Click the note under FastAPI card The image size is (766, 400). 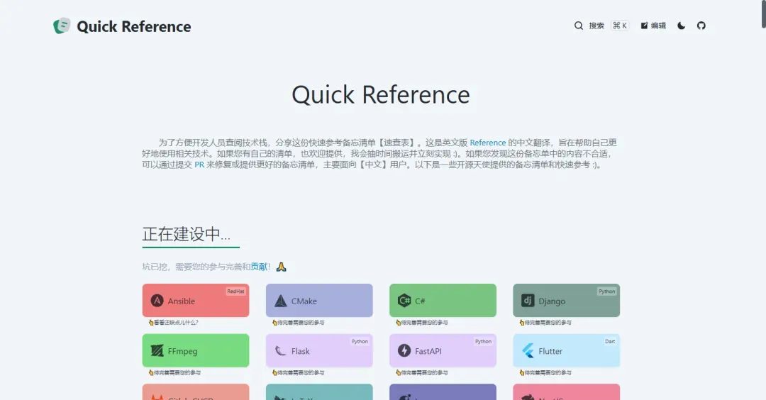pos(422,372)
